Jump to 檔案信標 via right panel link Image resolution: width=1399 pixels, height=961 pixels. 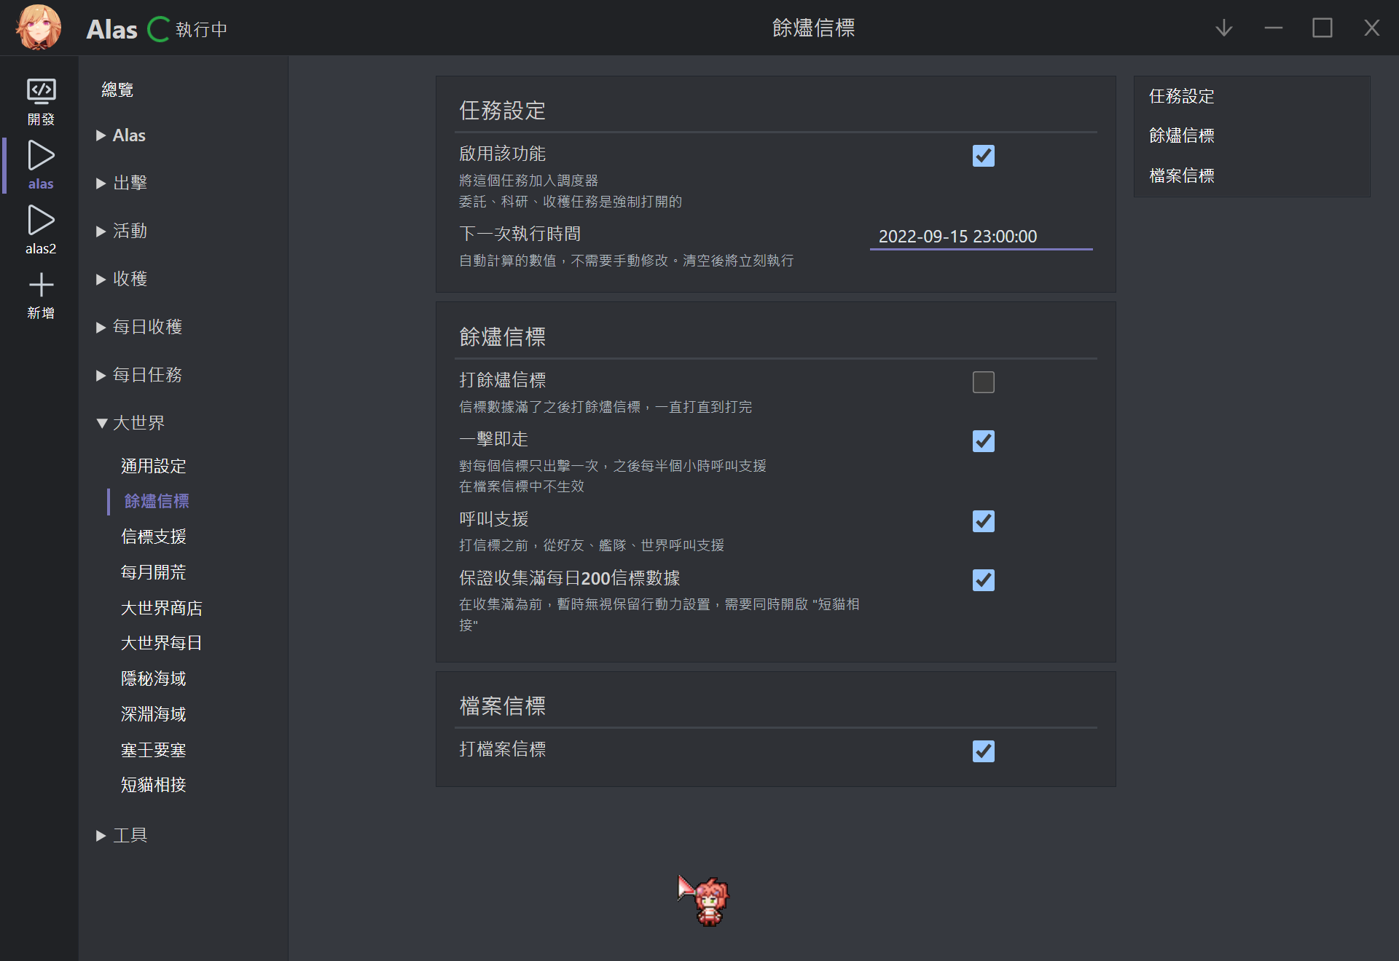click(1181, 175)
